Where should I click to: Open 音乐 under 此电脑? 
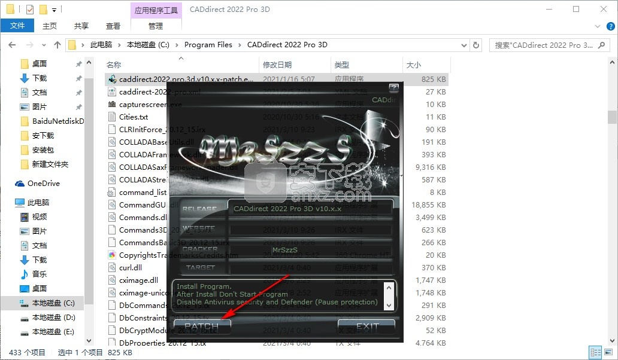pyautogui.click(x=40, y=274)
